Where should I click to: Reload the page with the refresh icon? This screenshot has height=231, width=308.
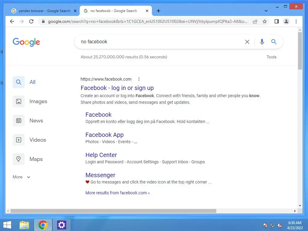(31, 21)
